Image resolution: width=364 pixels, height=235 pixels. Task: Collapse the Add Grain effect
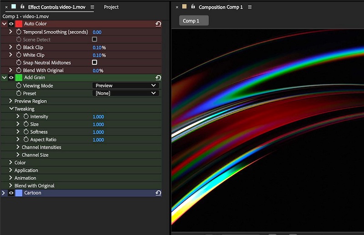tap(4, 78)
